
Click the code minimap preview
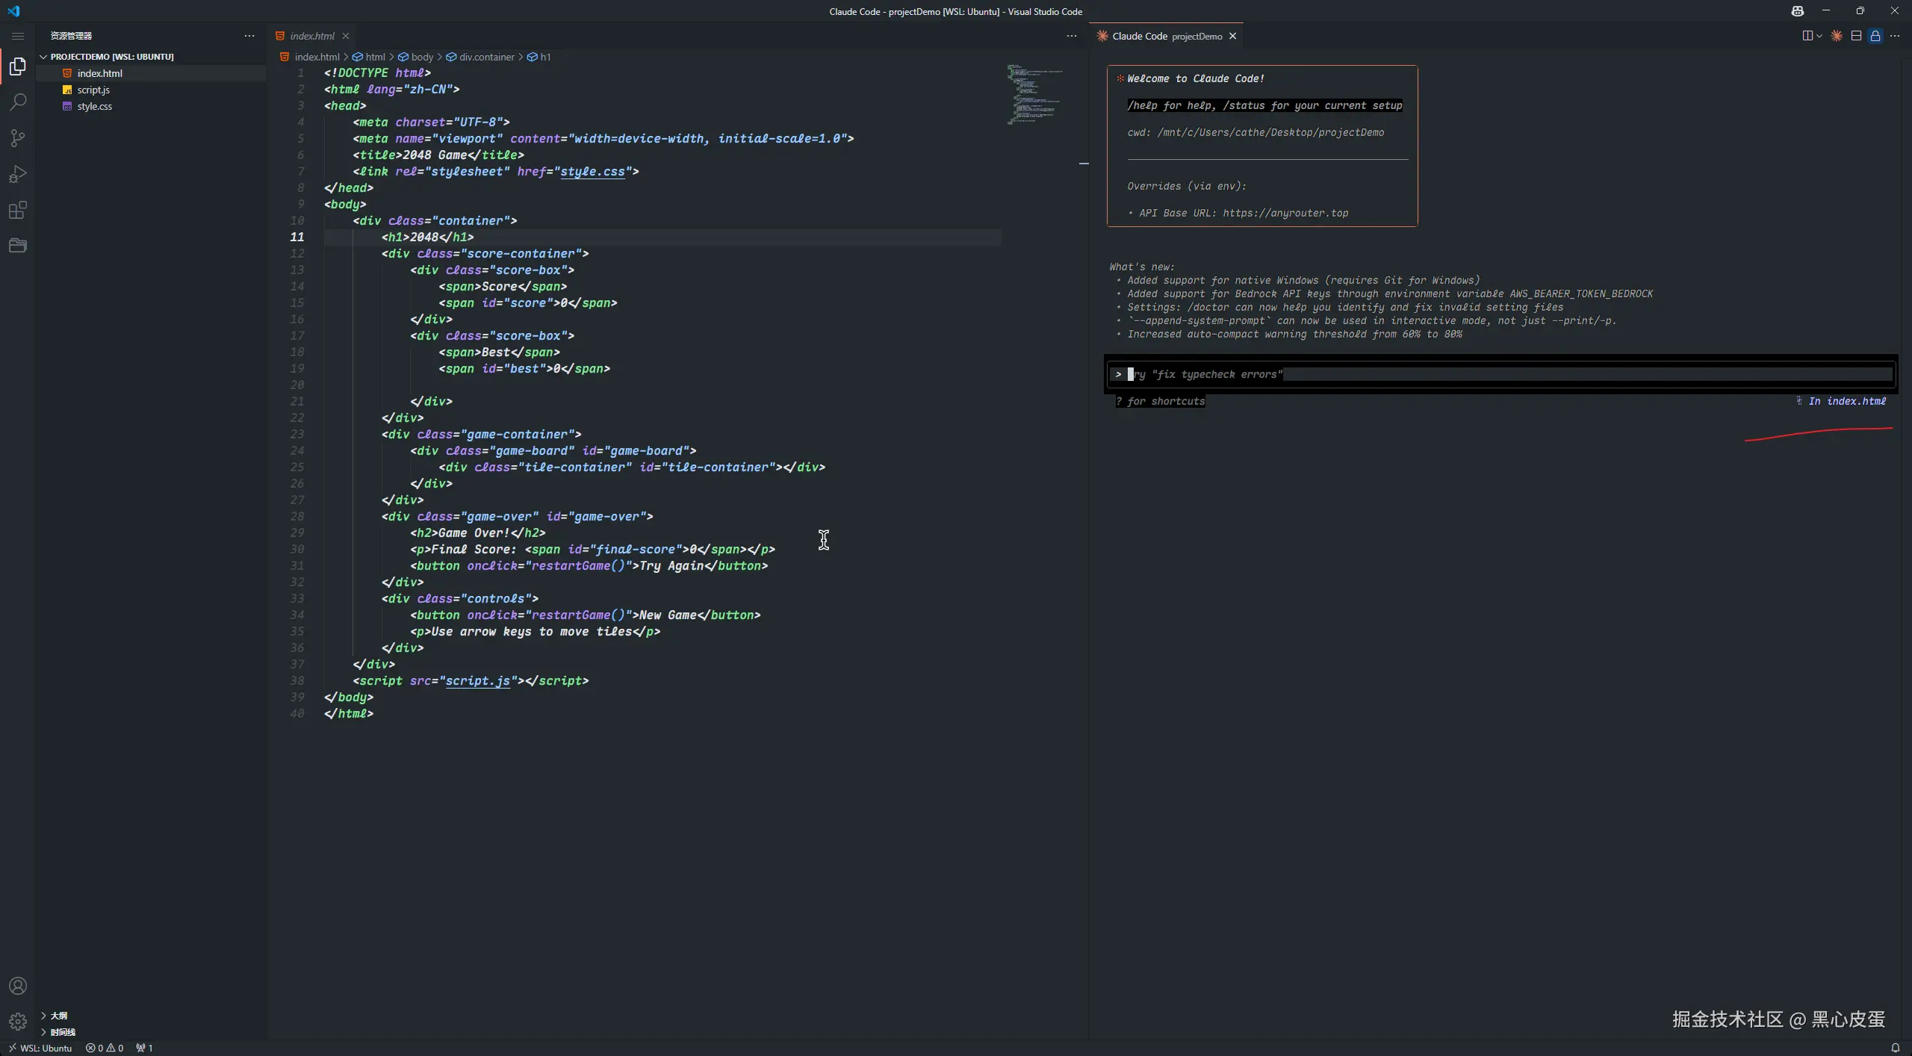tap(1034, 94)
